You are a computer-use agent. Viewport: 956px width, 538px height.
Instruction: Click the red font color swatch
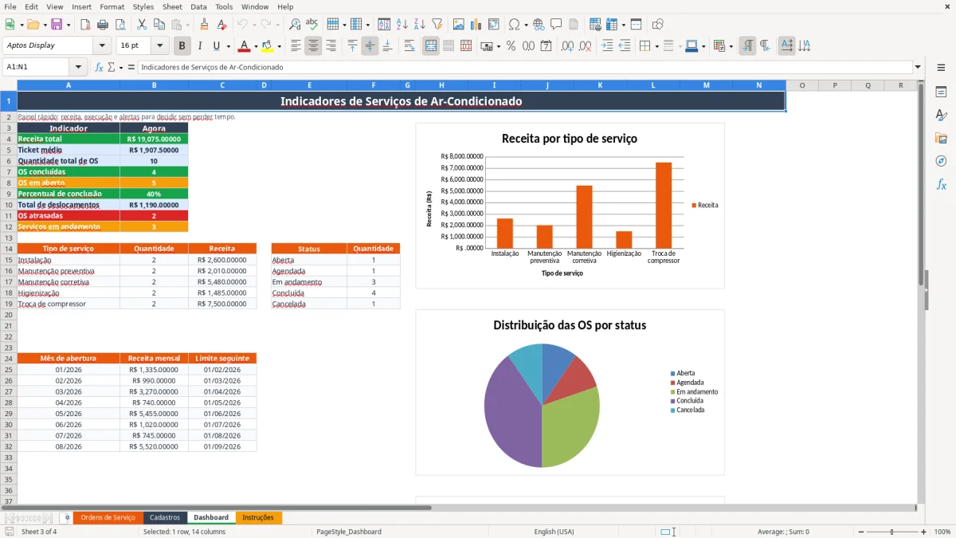click(244, 45)
